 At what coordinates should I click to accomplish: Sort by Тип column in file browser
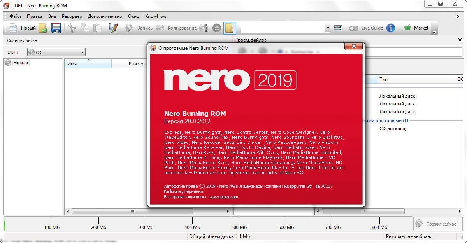[x=416, y=79]
